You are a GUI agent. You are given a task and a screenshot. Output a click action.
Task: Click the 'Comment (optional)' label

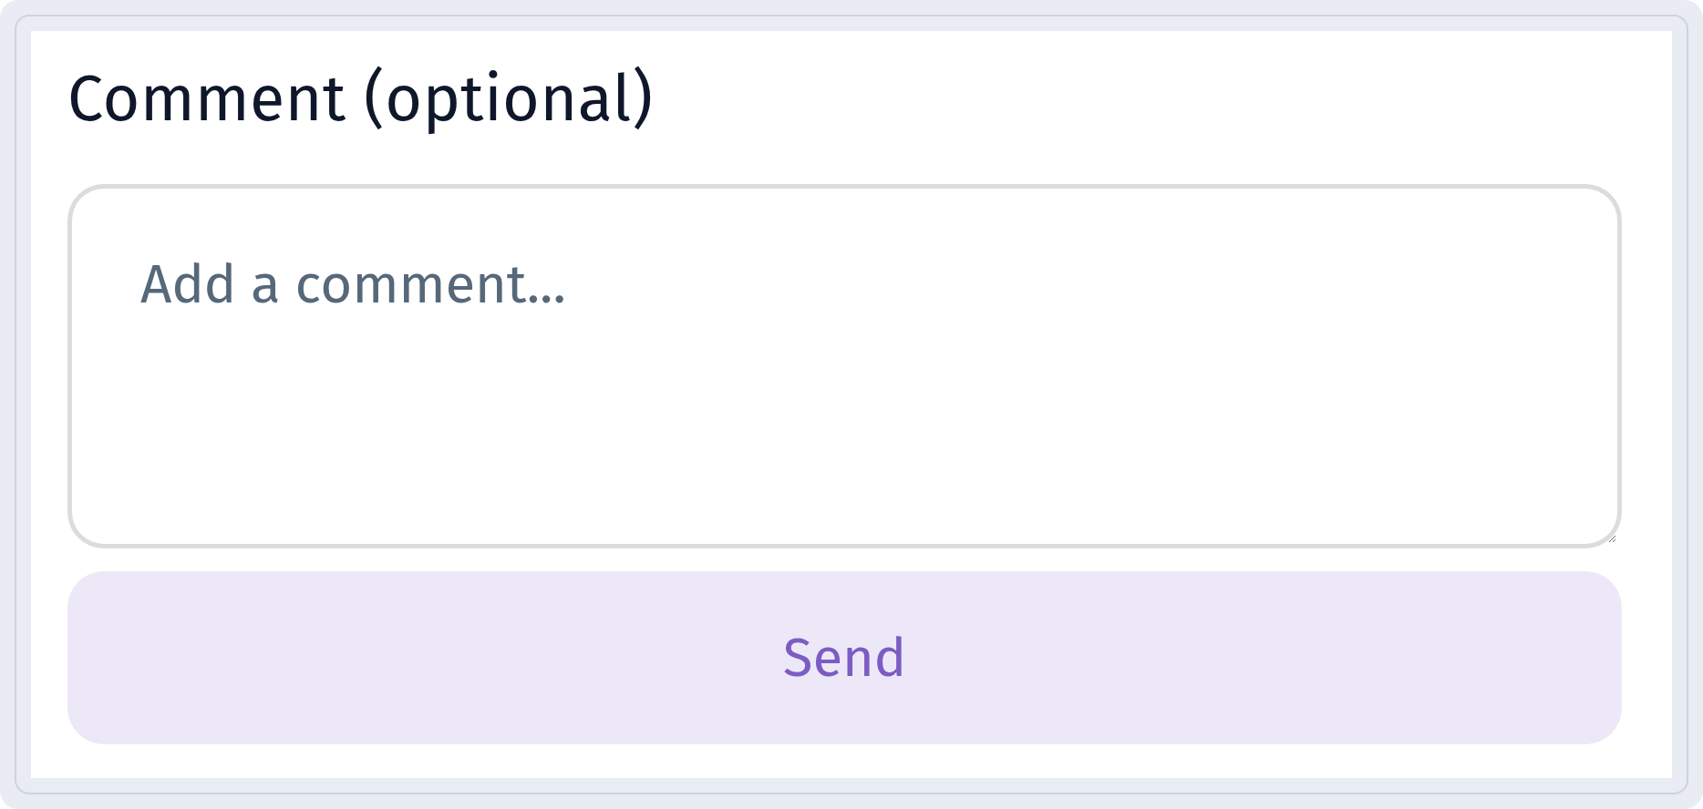361,98
